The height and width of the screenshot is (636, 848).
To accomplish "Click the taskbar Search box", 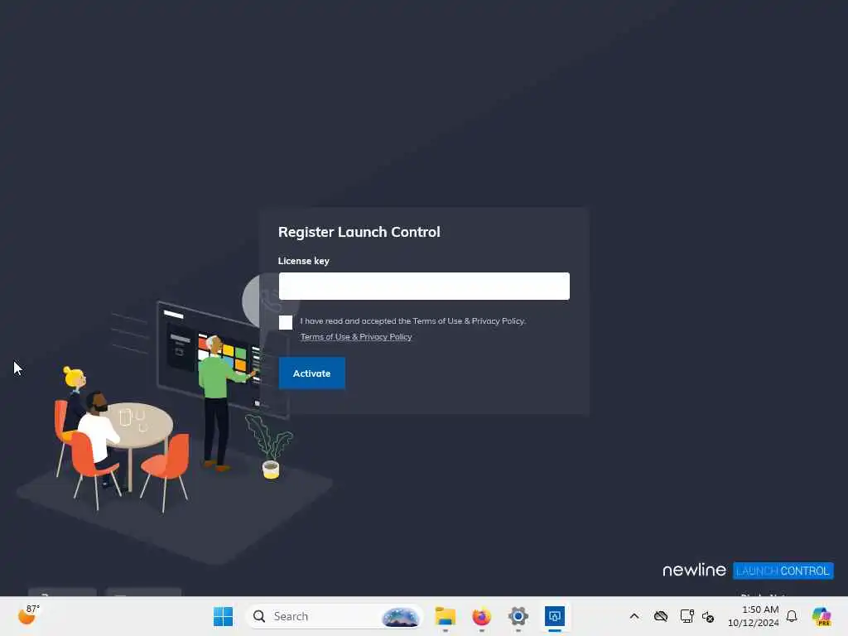I will pos(335,616).
